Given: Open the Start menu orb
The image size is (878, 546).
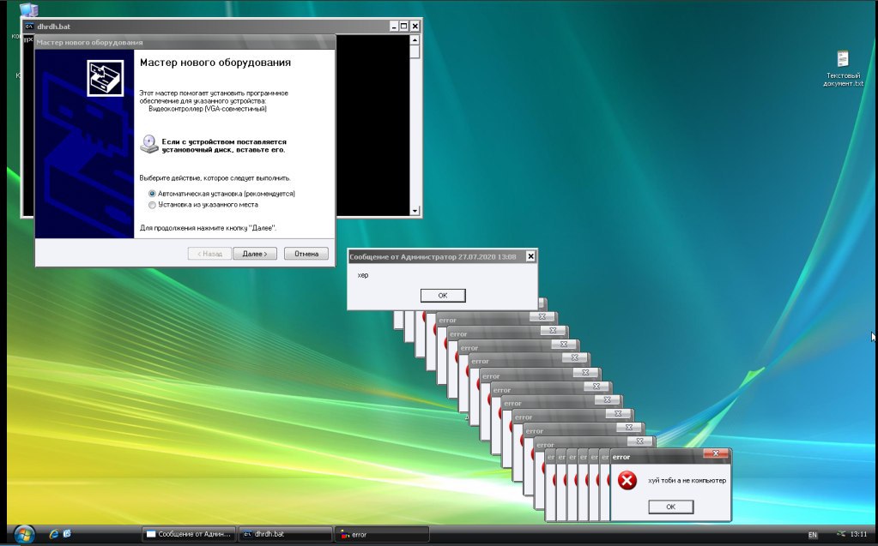Looking at the screenshot, I should point(23,534).
